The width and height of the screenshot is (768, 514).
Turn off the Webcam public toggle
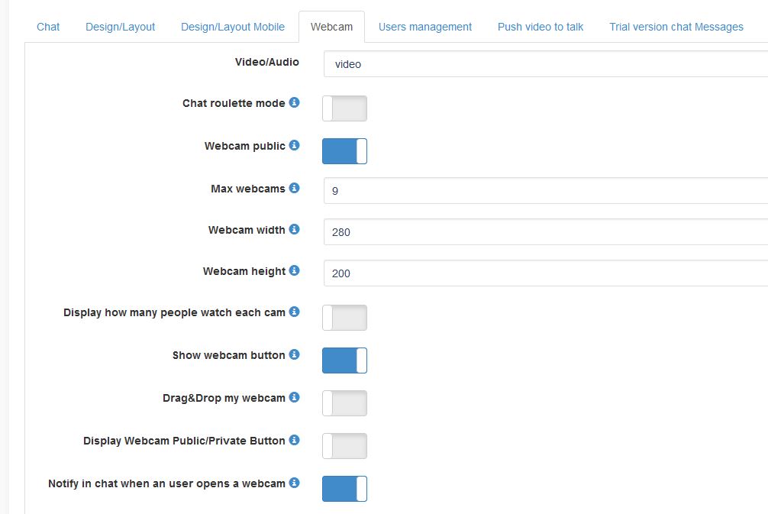point(344,151)
